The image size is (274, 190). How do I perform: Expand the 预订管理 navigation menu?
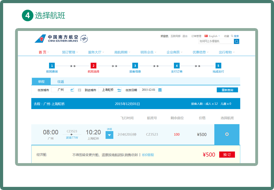click(70, 52)
